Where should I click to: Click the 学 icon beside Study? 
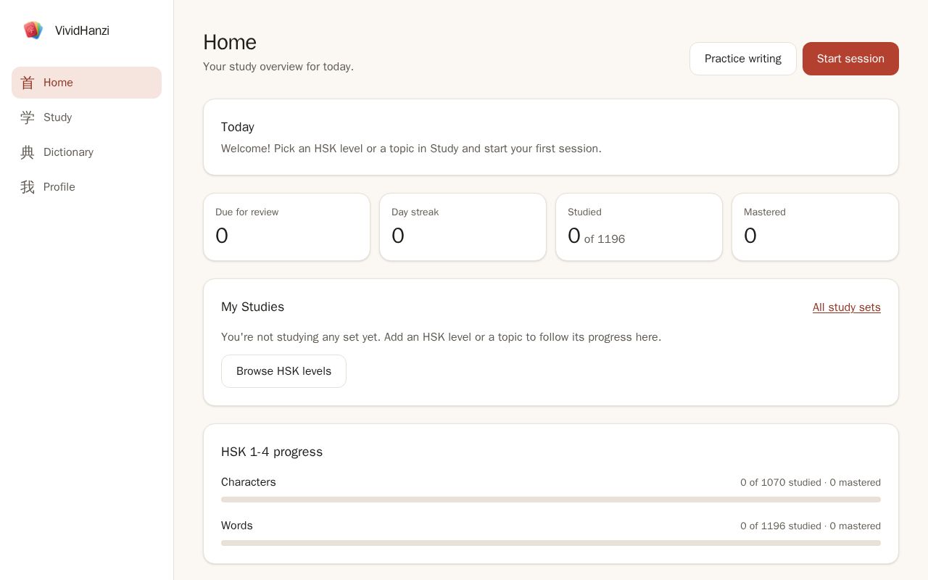pos(28,117)
